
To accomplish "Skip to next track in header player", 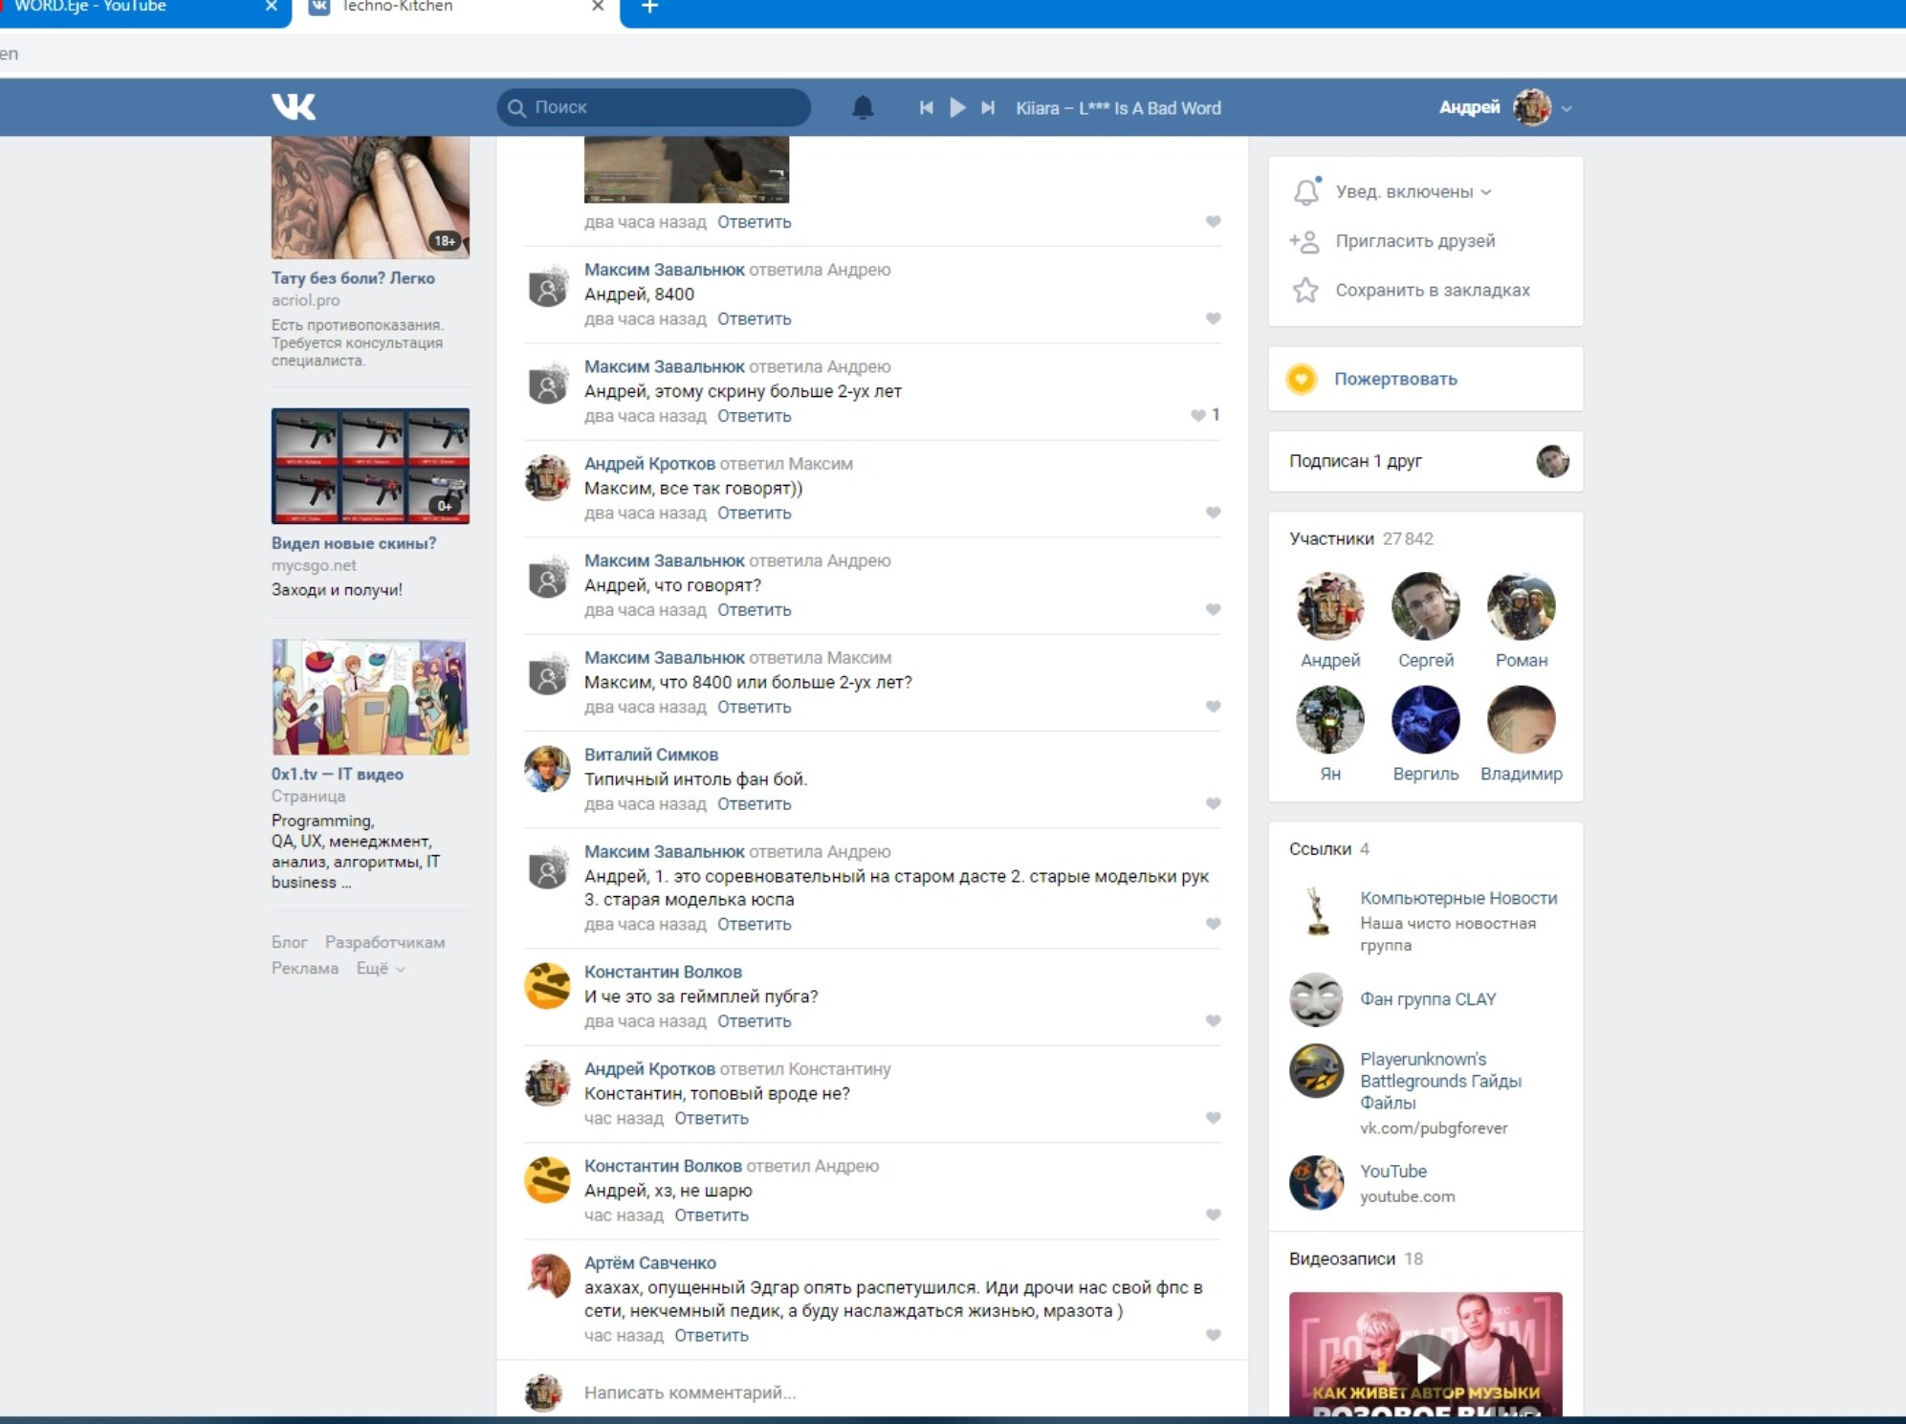I will 988,107.
